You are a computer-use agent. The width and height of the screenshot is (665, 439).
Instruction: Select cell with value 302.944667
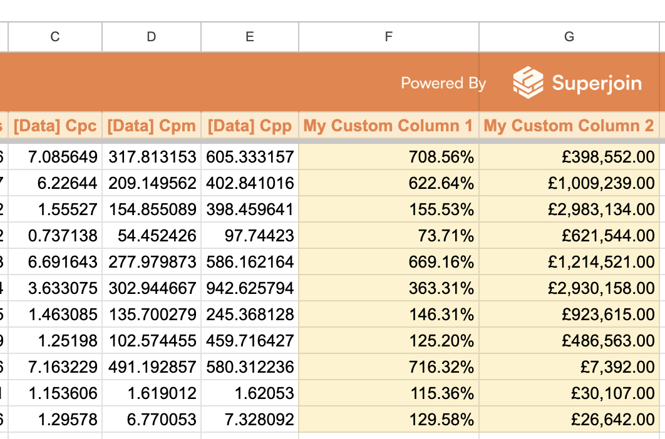152,288
